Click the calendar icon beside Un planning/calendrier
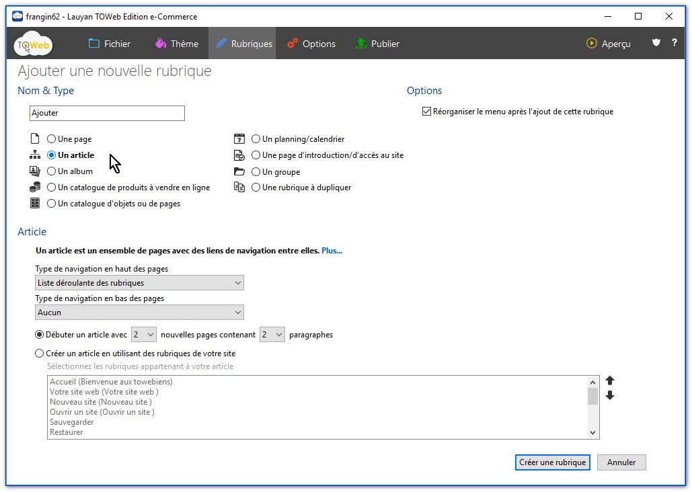 [239, 139]
